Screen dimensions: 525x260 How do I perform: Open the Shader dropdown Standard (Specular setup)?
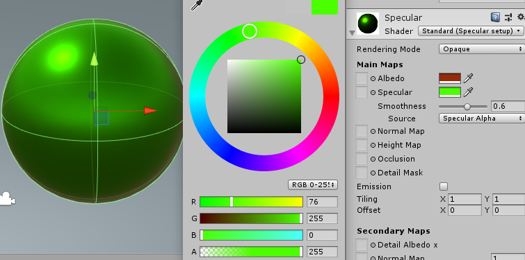pos(471,31)
